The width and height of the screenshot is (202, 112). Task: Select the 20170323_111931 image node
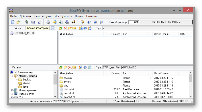(24, 33)
